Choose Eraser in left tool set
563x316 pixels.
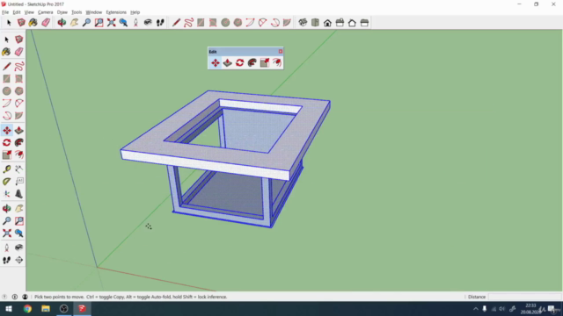pos(19,52)
